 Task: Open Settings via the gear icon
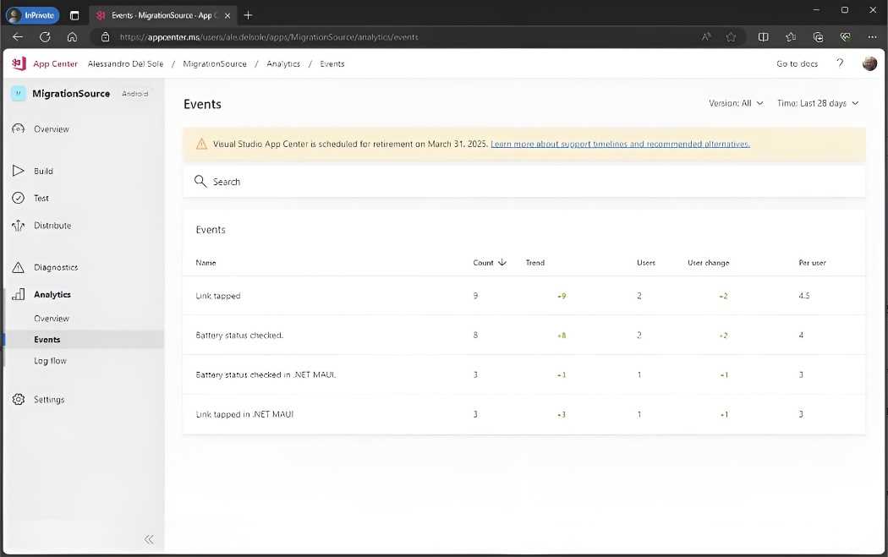[x=19, y=399]
